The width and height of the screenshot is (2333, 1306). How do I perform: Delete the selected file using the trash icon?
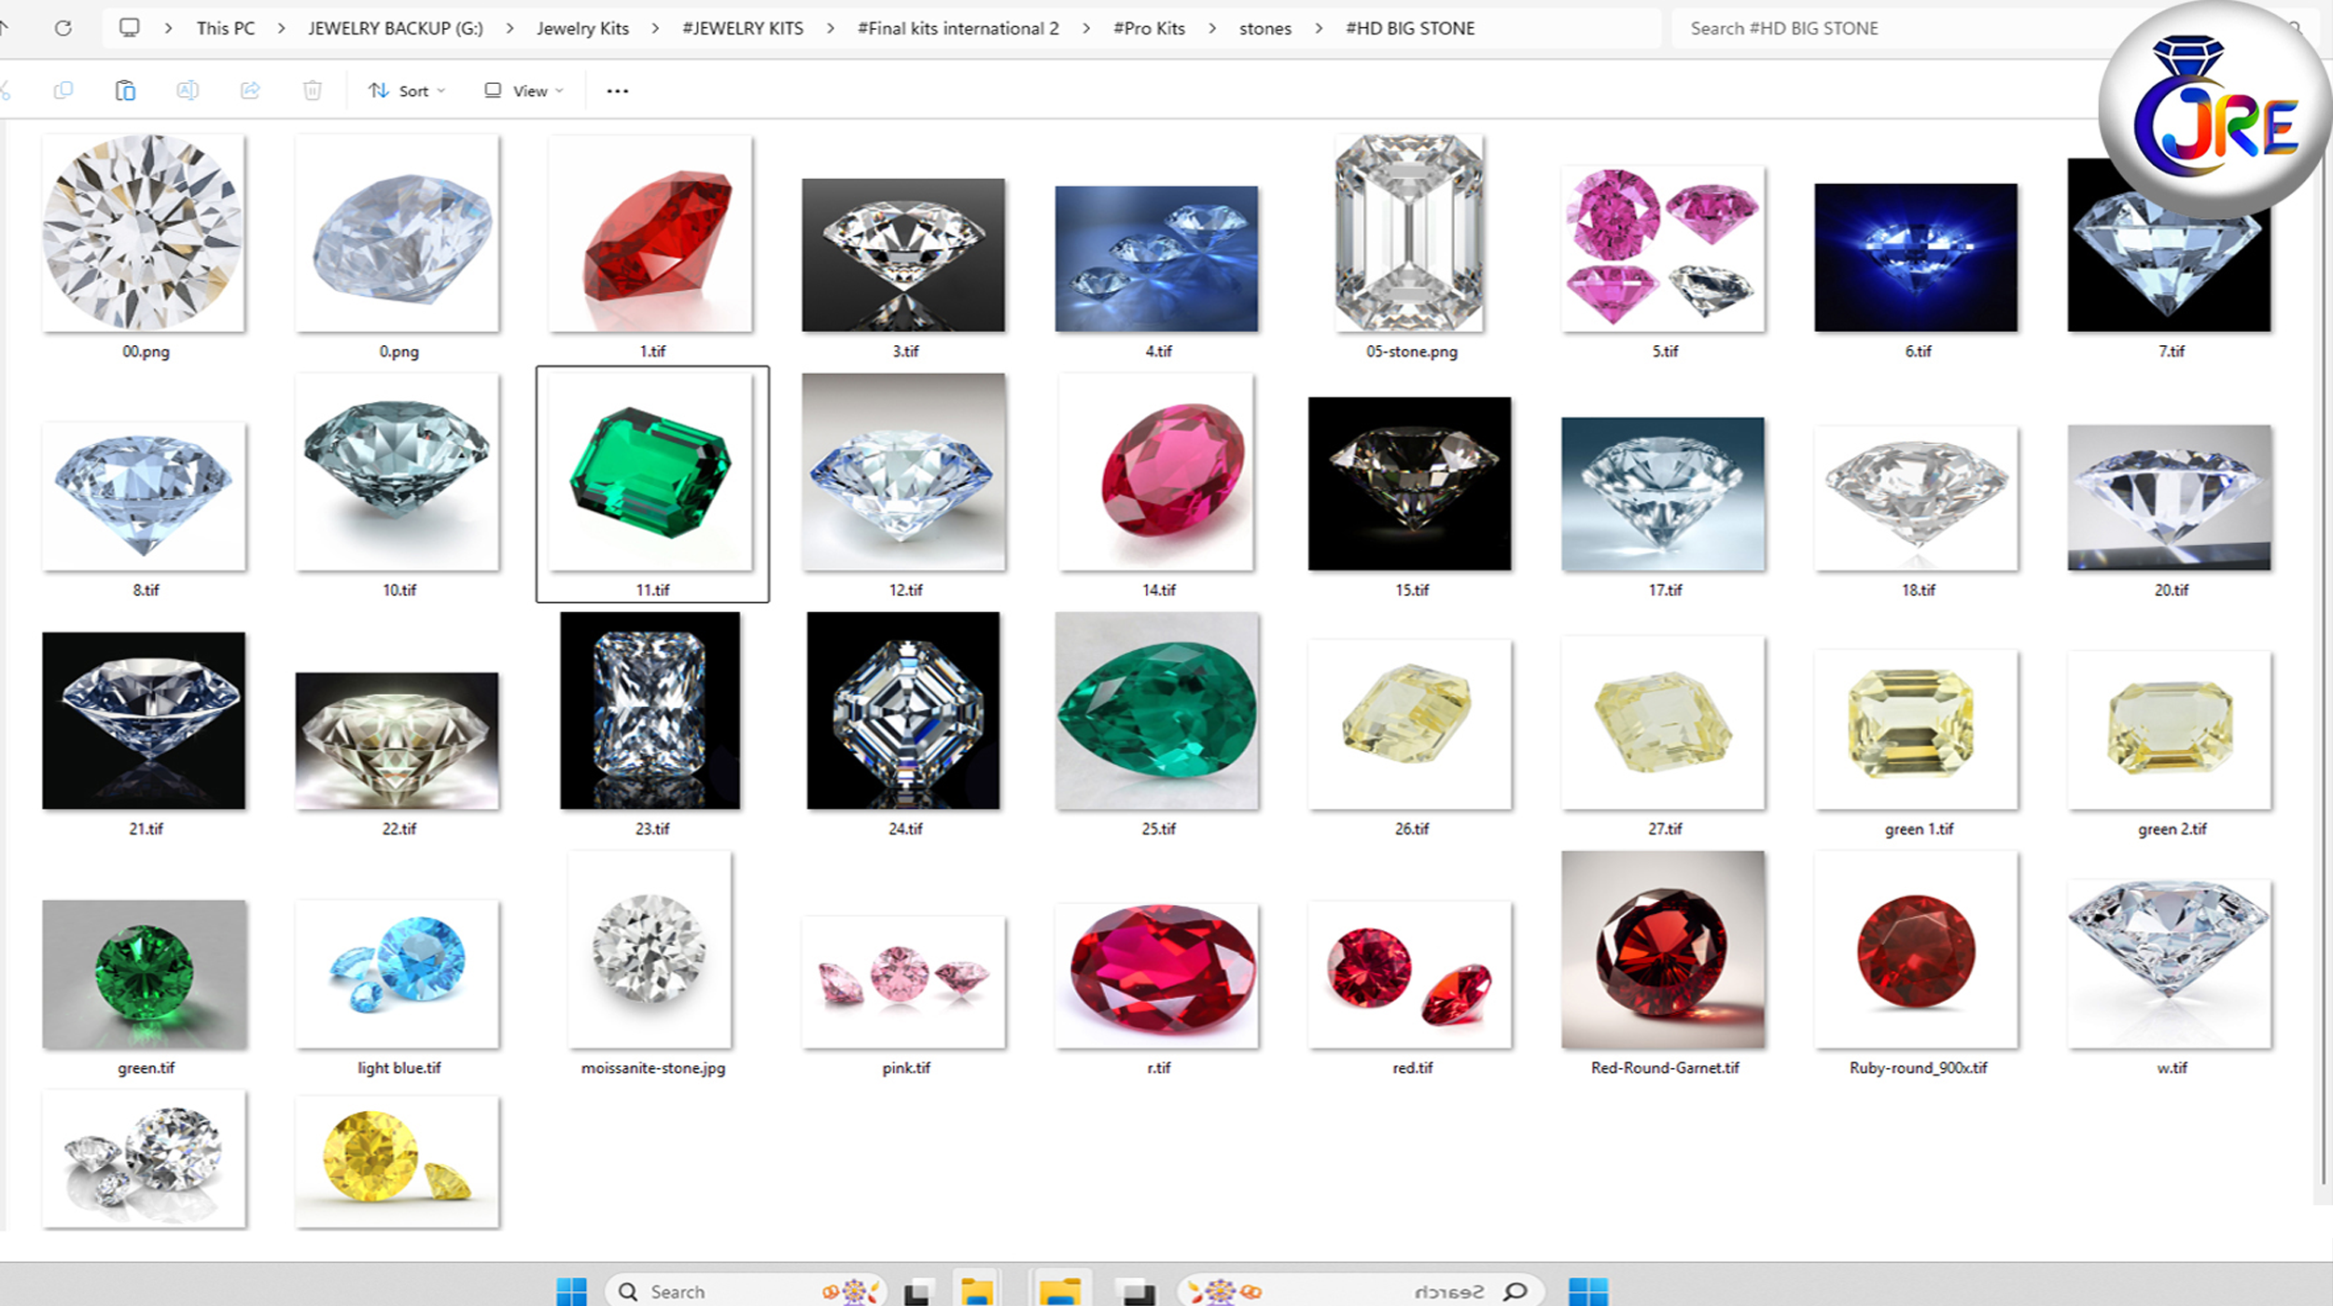[x=312, y=90]
